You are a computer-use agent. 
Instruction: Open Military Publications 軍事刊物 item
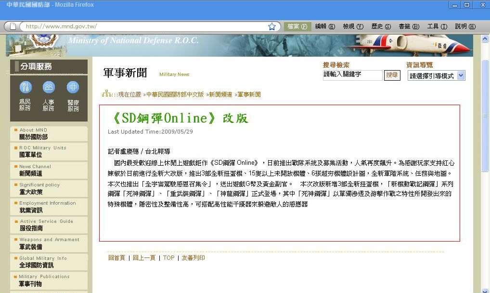[x=49, y=280]
